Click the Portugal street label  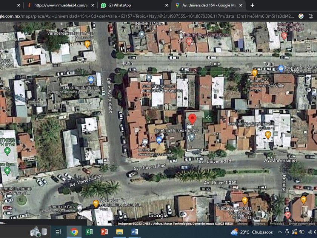tap(284, 184)
